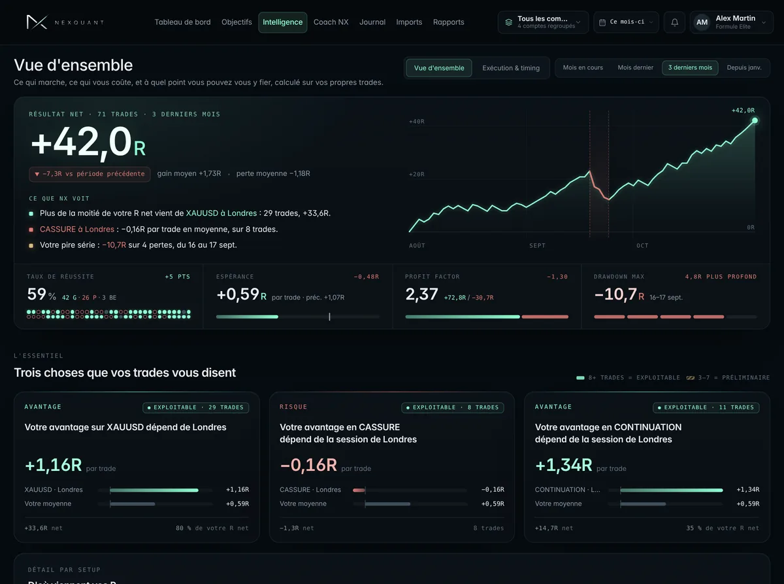This screenshot has width=784, height=584.
Task: Click the −1,3R net footer text
Action: [x=297, y=528]
